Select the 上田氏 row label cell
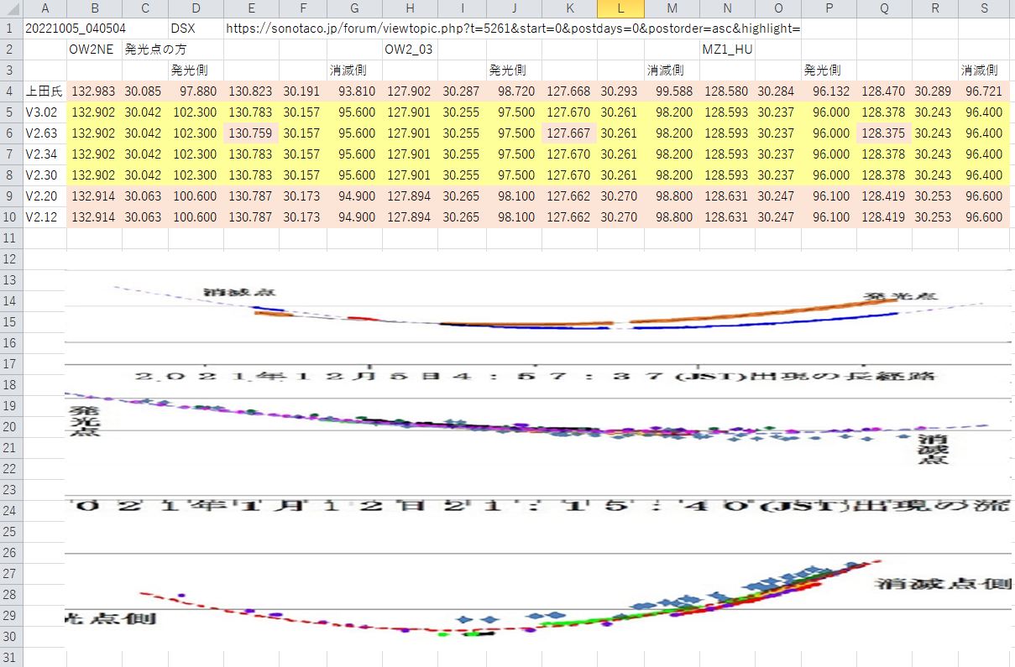The height and width of the screenshot is (667, 1015). point(44,91)
